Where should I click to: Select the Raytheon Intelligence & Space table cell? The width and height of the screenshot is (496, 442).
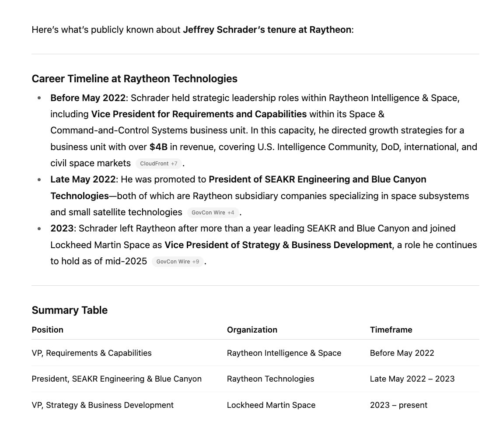pyautogui.click(x=284, y=353)
